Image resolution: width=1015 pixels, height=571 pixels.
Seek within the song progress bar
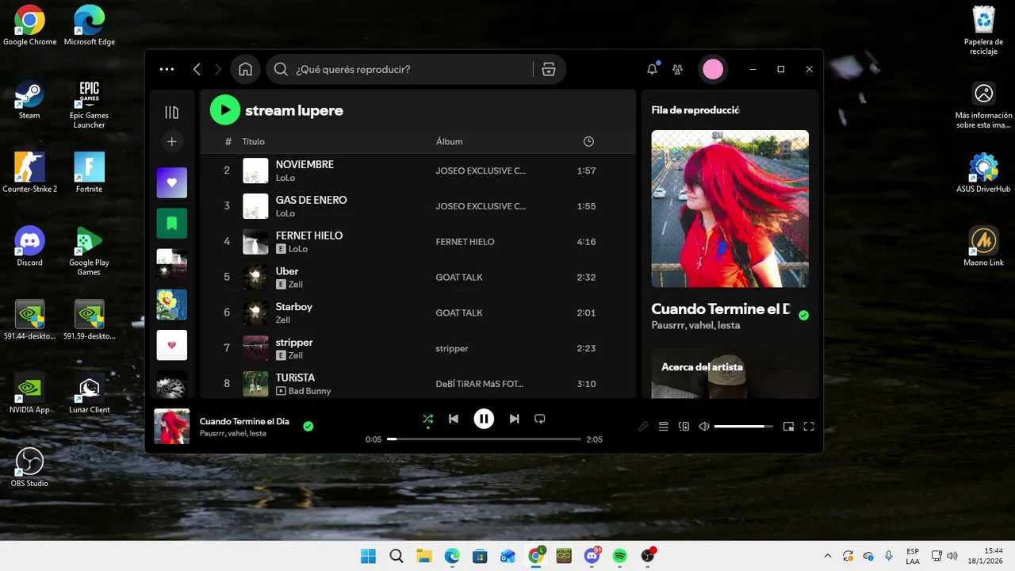tap(484, 439)
